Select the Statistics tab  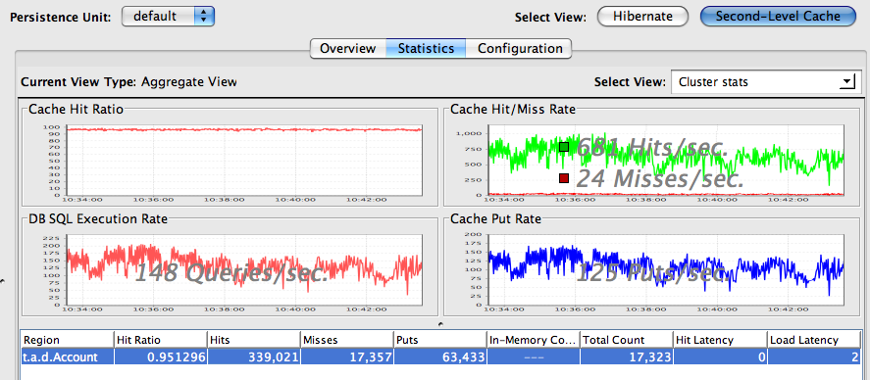426,49
